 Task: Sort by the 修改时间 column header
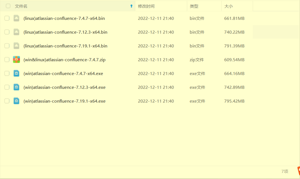tap(146, 6)
